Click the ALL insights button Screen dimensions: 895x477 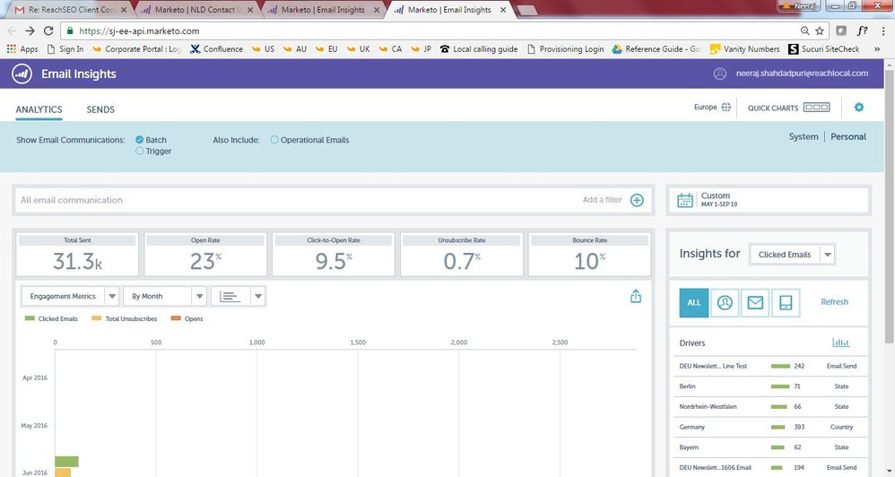pos(693,303)
